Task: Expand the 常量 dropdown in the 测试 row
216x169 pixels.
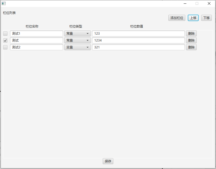Action: [x=77, y=40]
